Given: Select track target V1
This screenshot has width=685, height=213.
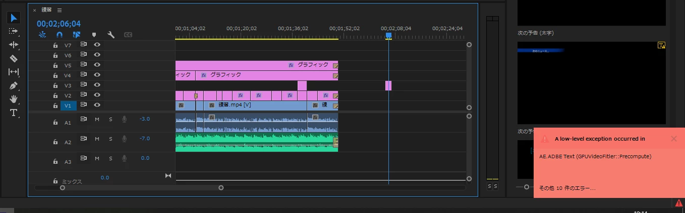Looking at the screenshot, I should [x=68, y=105].
